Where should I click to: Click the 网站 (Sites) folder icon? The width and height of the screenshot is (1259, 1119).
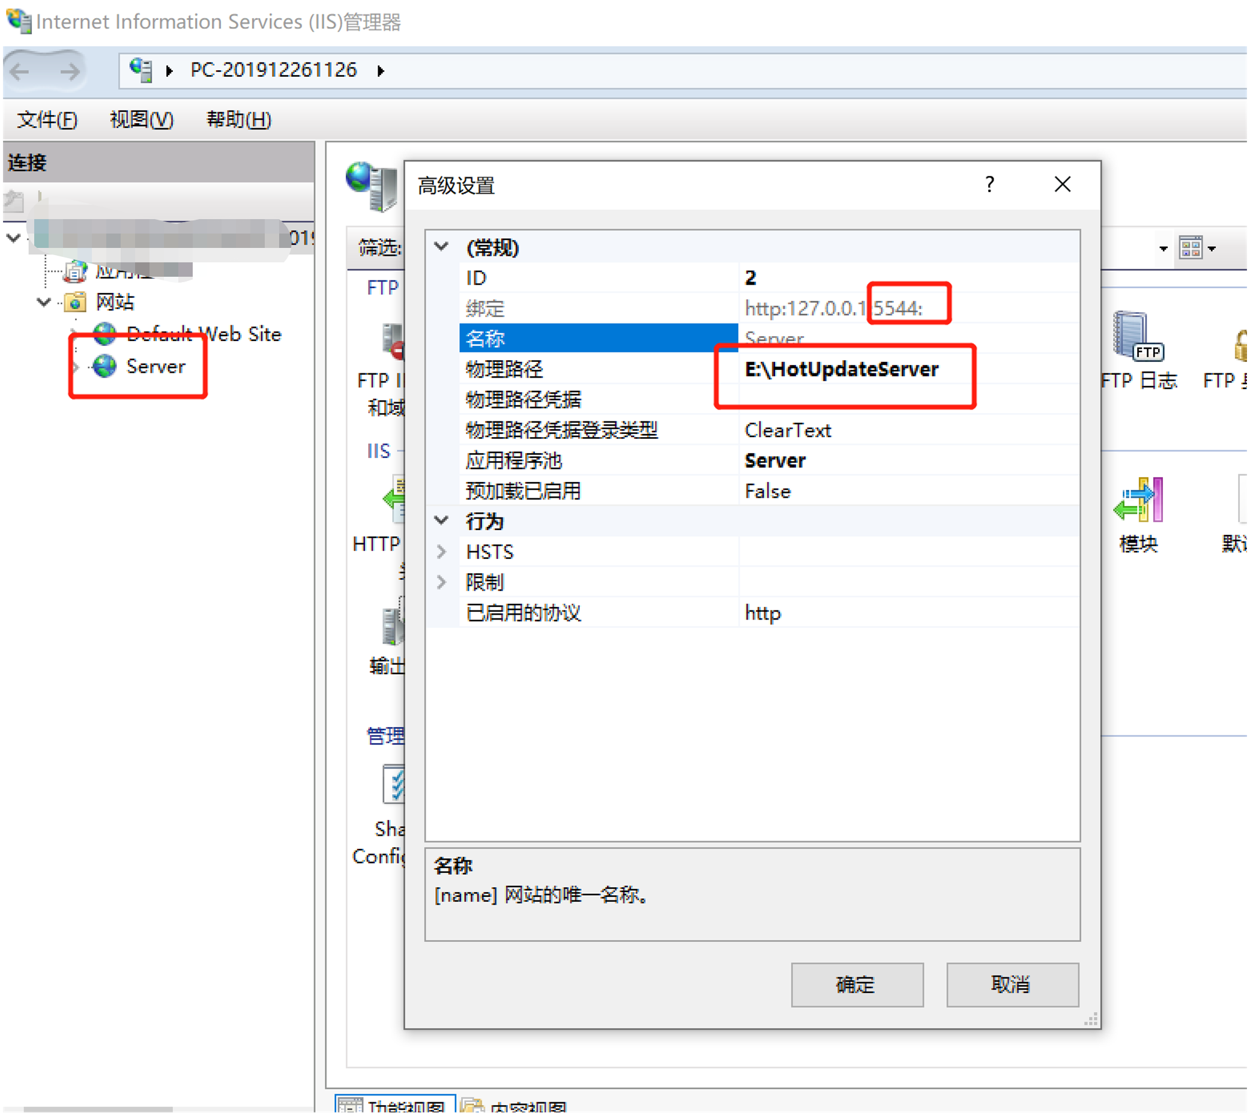click(75, 303)
